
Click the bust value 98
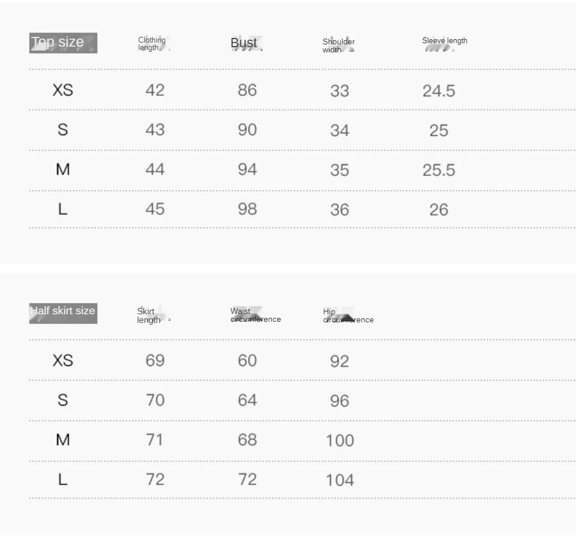[247, 209]
